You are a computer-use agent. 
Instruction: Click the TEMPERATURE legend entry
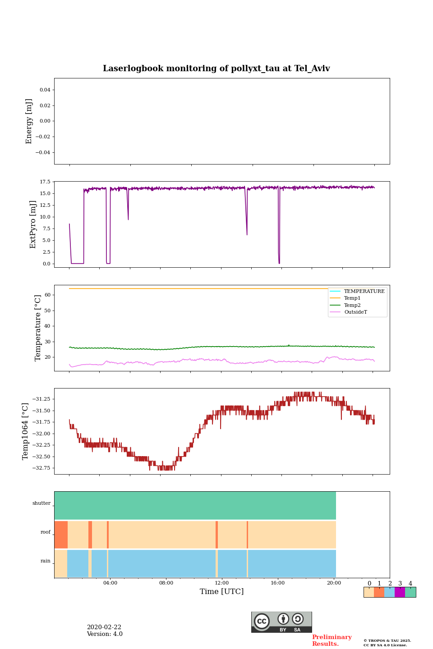[x=358, y=291]
